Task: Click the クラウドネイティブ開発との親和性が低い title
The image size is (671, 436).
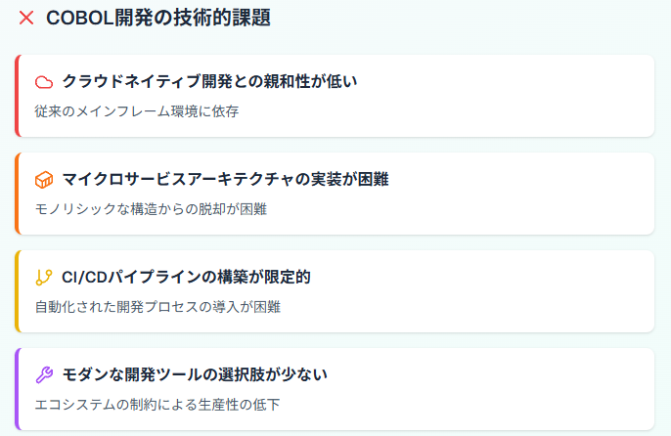Action: point(209,81)
